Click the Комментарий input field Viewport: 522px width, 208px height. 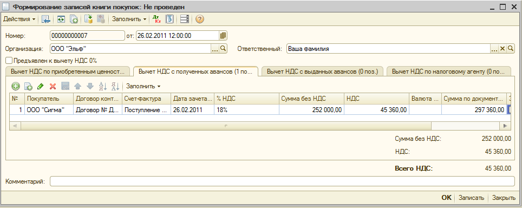pyautogui.click(x=282, y=181)
